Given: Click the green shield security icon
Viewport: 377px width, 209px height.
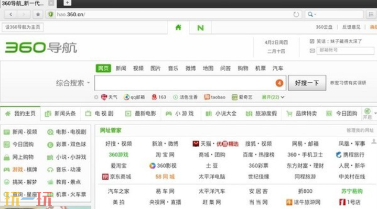Looking at the screenshot, I should coord(50,15).
